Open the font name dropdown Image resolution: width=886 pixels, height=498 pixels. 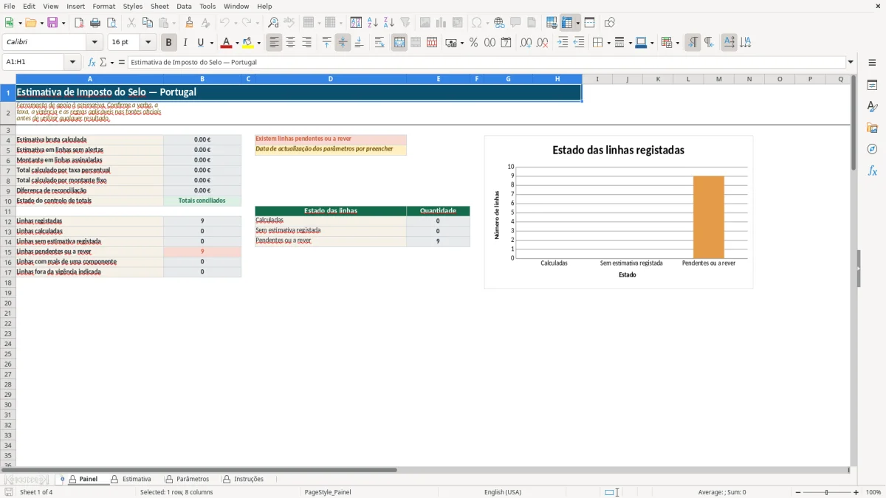pyautogui.click(x=95, y=43)
